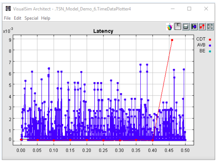This screenshot has width=217, height=163.
Task: Click the Latency plot title
Action: [x=103, y=31]
